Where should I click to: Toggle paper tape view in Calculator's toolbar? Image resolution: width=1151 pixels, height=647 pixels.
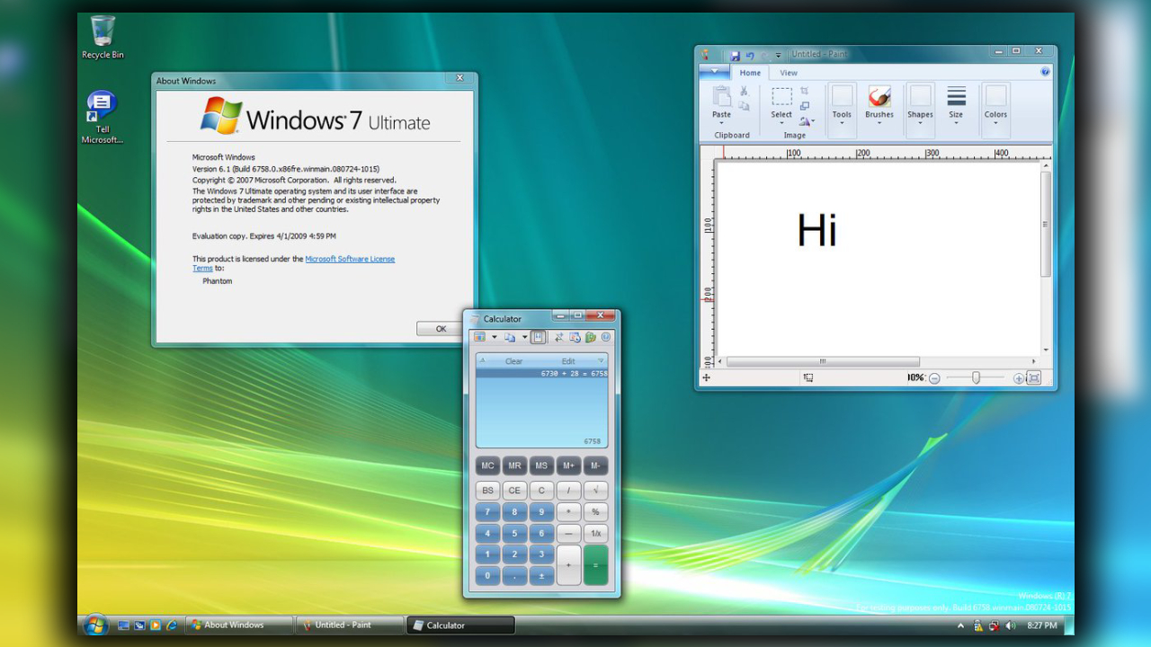(538, 337)
